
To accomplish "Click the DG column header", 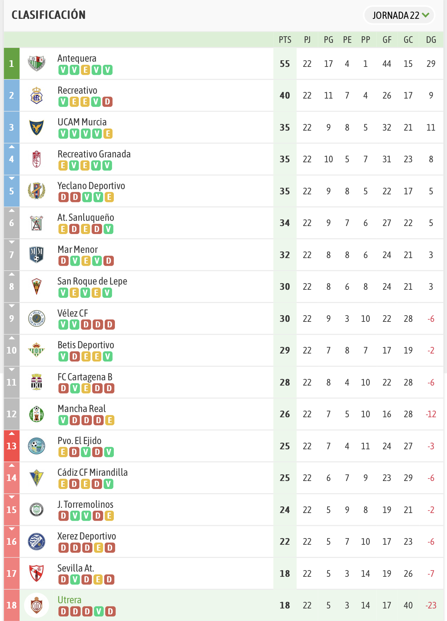I will click(431, 40).
